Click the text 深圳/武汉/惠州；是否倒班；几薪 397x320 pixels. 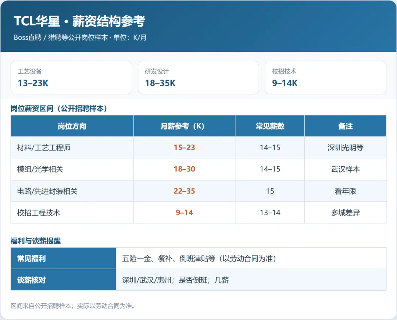click(x=175, y=280)
